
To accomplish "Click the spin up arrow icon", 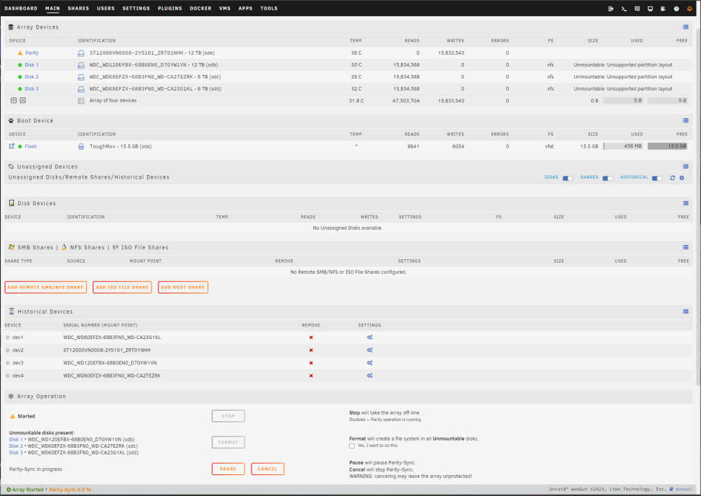I will pos(23,101).
